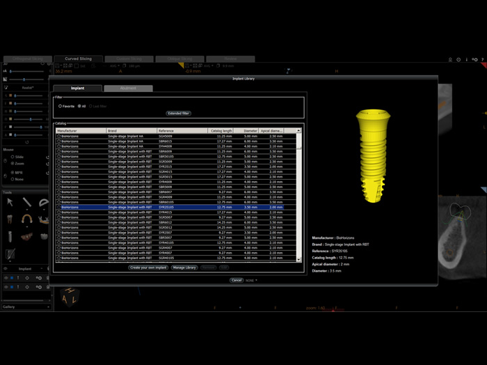487x365 pixels.
Task: Click the question mark help icon top right
Action: pos(482,59)
